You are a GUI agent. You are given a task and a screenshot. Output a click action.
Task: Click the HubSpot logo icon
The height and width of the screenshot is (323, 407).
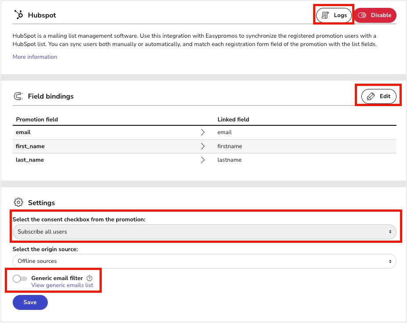click(x=18, y=15)
